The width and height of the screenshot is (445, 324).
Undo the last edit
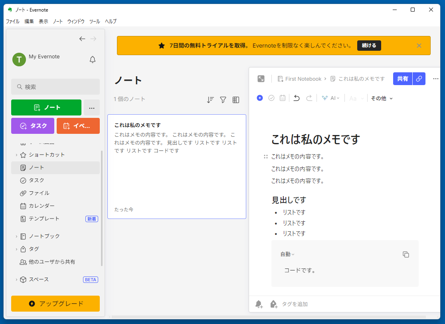point(297,98)
